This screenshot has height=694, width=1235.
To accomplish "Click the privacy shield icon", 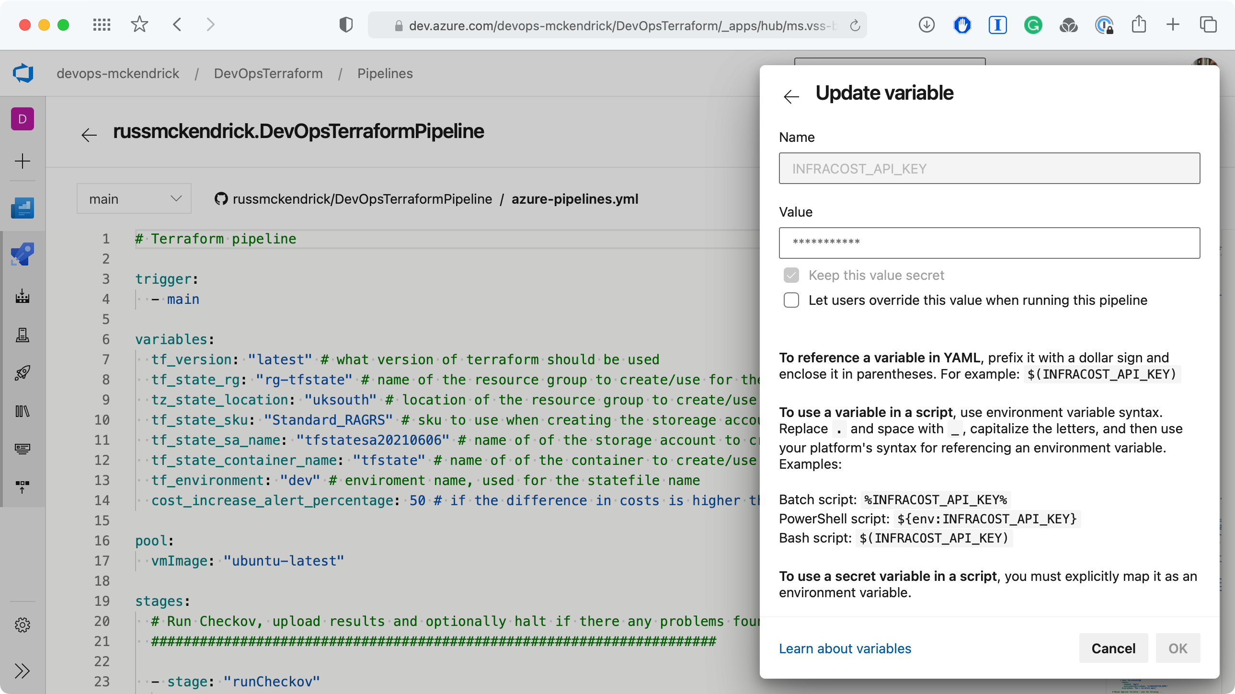I will click(x=346, y=24).
